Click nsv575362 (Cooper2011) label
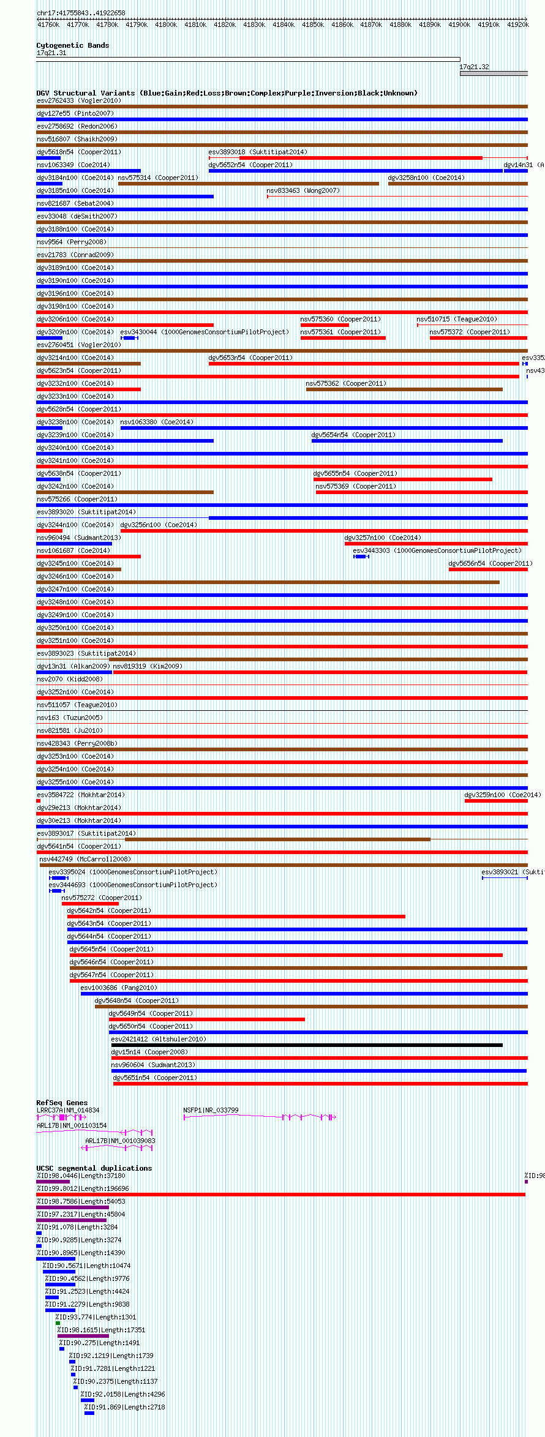The width and height of the screenshot is (545, 1437). [346, 383]
